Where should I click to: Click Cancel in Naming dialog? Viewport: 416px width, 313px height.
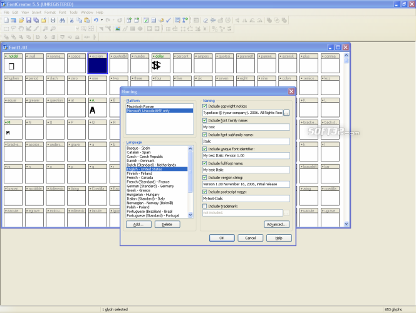[x=250, y=238]
